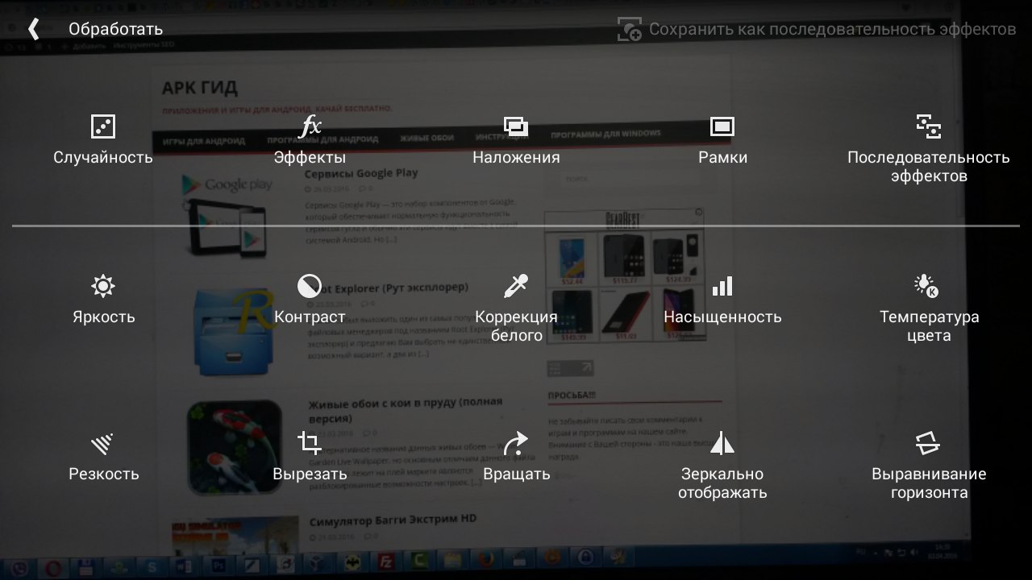This screenshot has height=580, width=1032.
Task: Open the Случайность dice icon
Action: [103, 126]
